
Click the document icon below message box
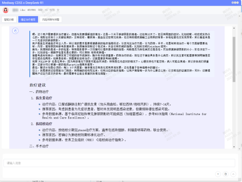pos(226,174)
